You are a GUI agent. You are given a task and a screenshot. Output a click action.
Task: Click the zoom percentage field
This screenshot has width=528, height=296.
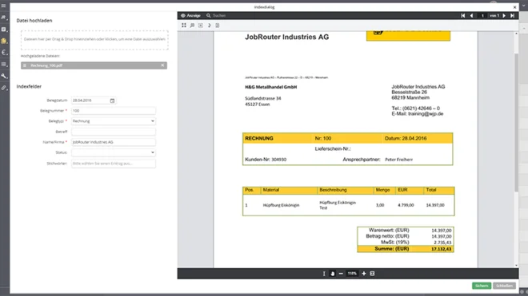coord(352,274)
